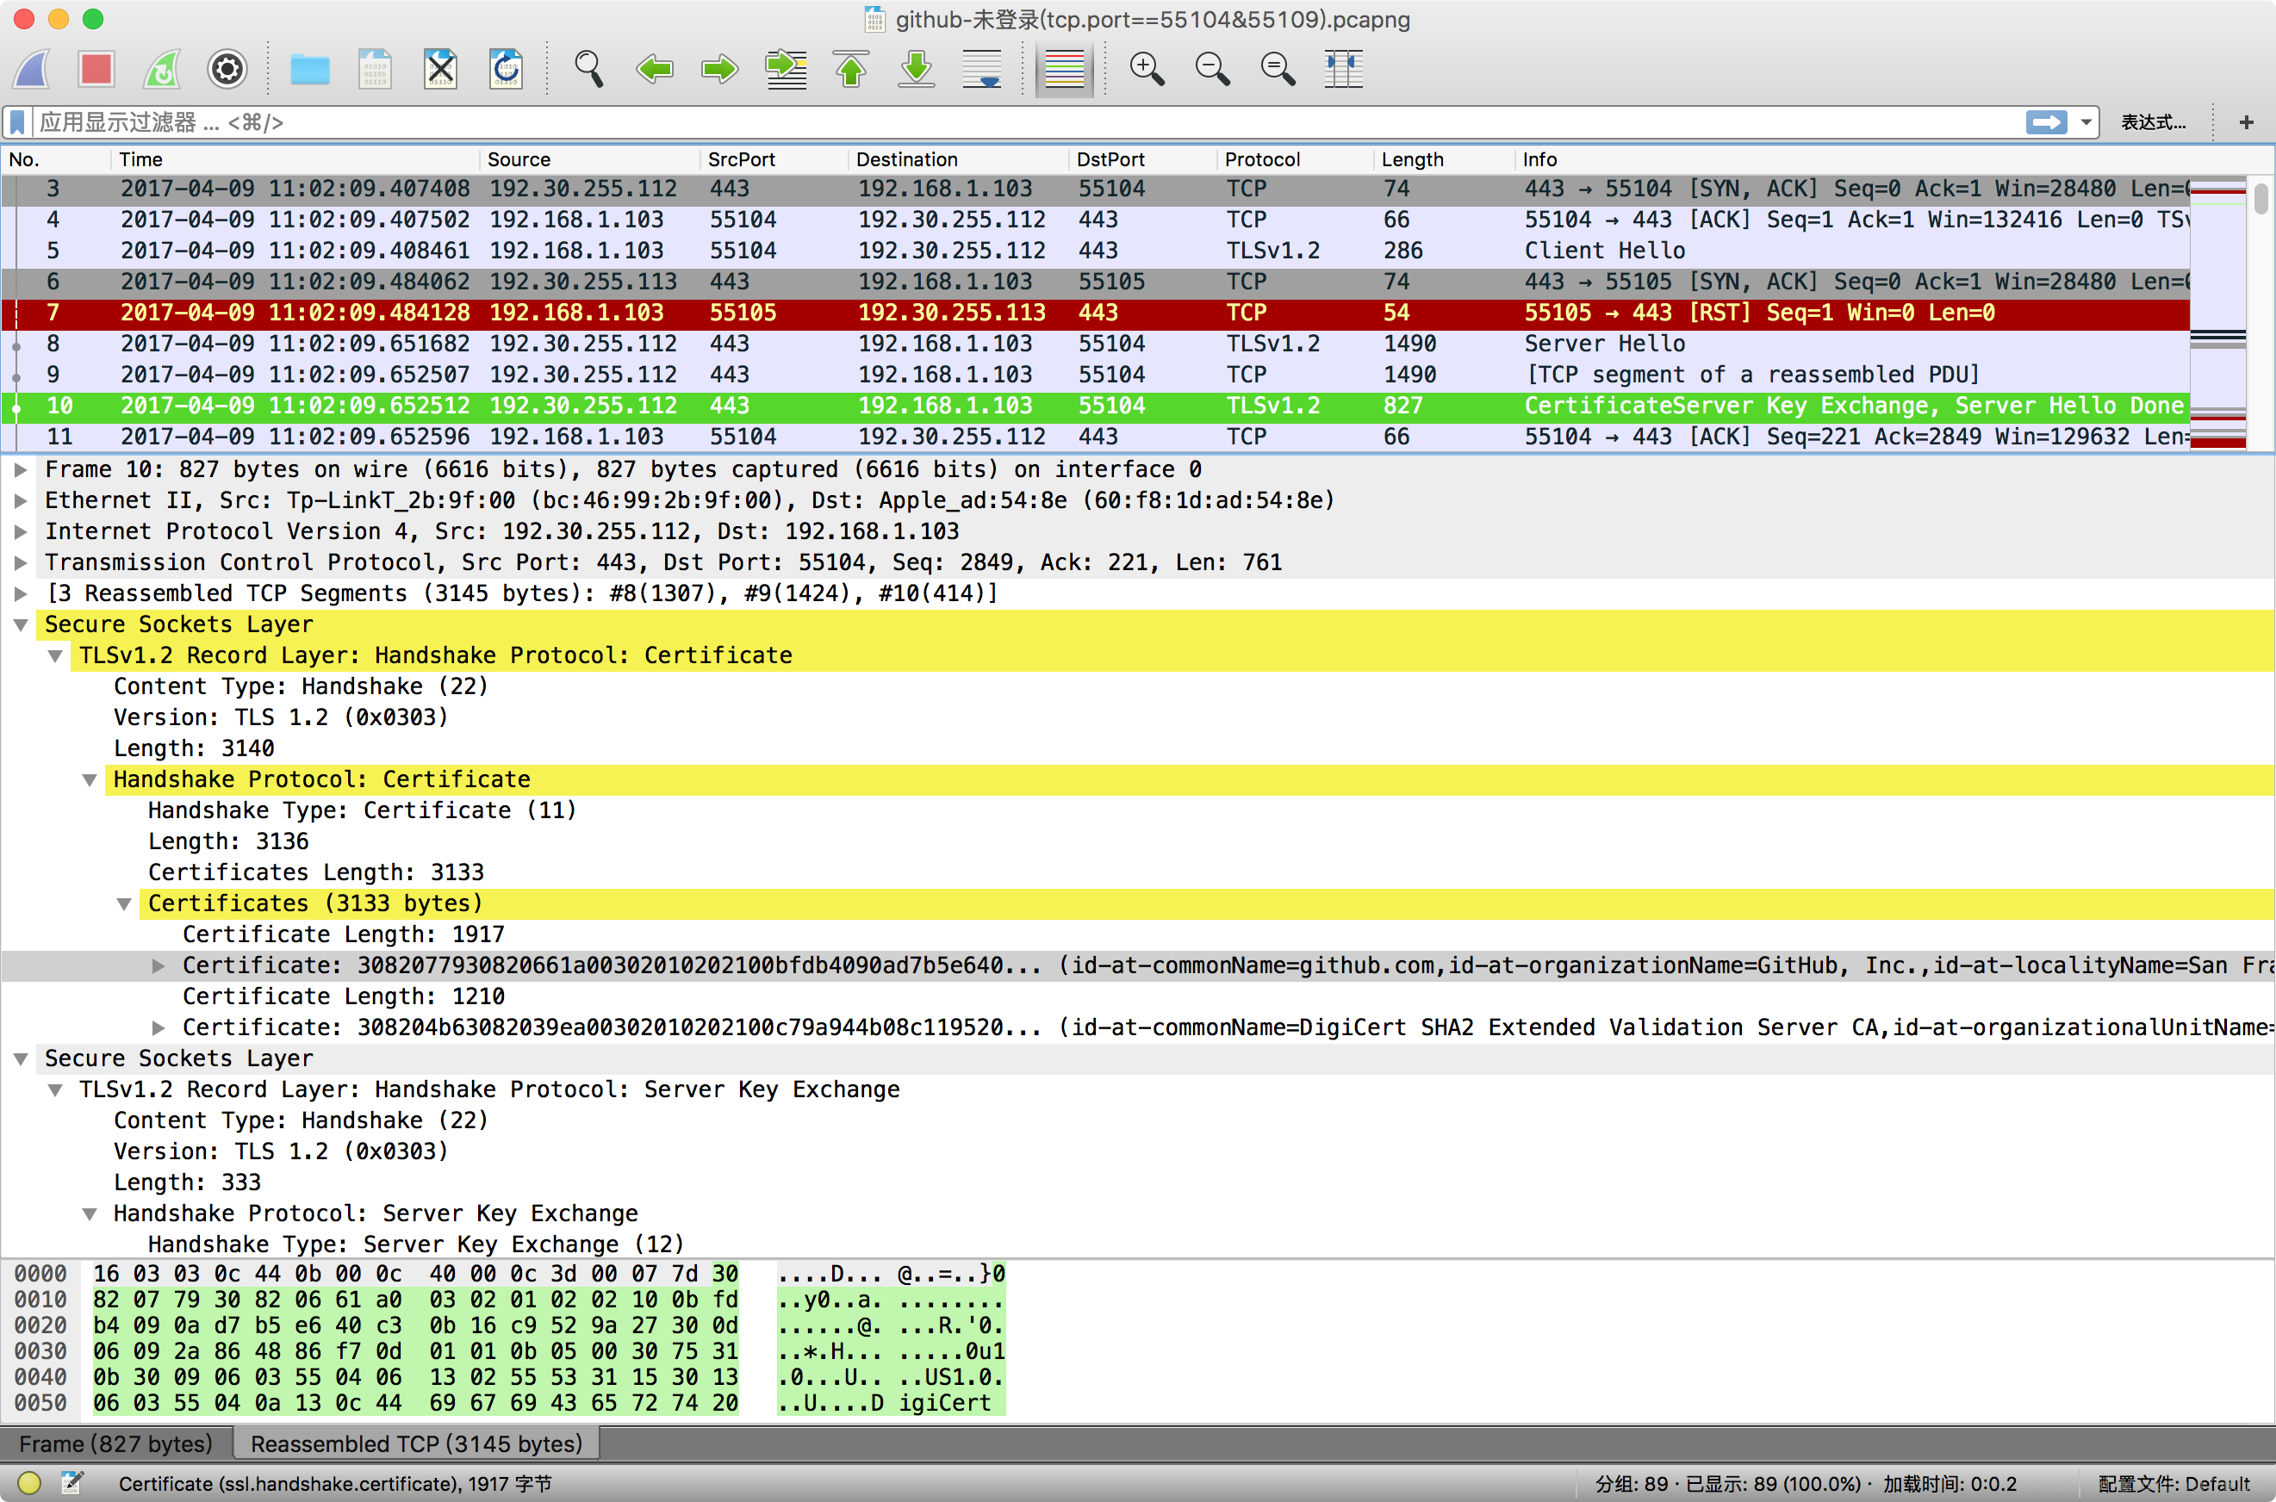Zoom out the packet list text

1213,69
